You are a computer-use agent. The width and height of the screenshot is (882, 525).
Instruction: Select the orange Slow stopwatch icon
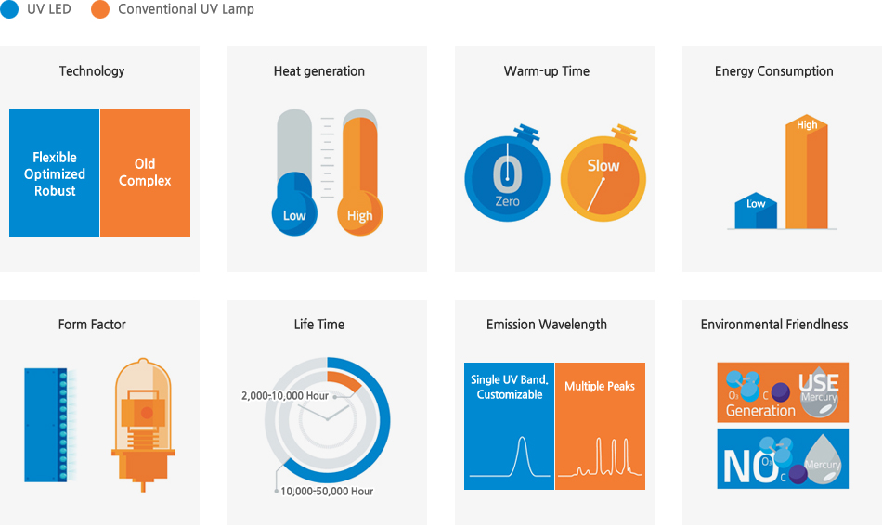(603, 177)
